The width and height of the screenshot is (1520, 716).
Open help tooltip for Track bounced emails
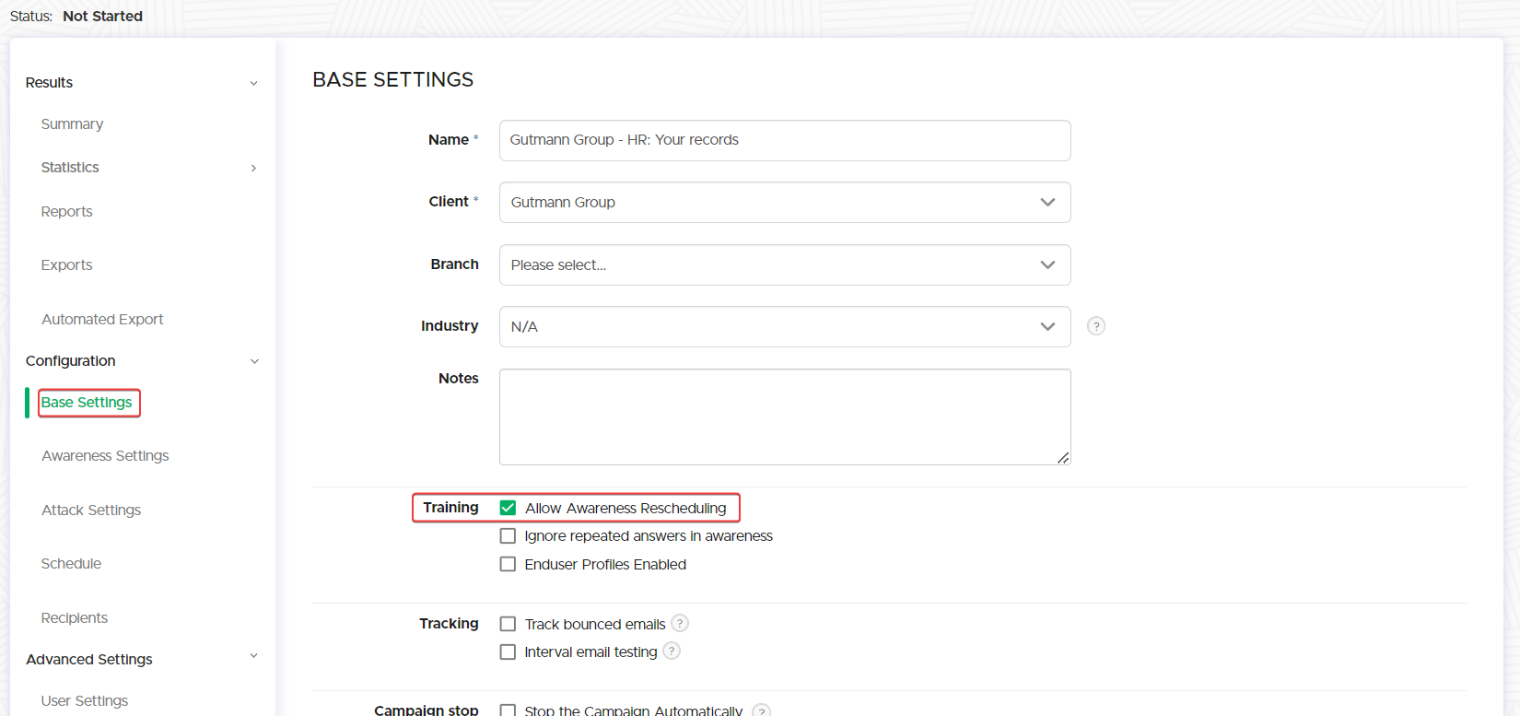coord(680,624)
